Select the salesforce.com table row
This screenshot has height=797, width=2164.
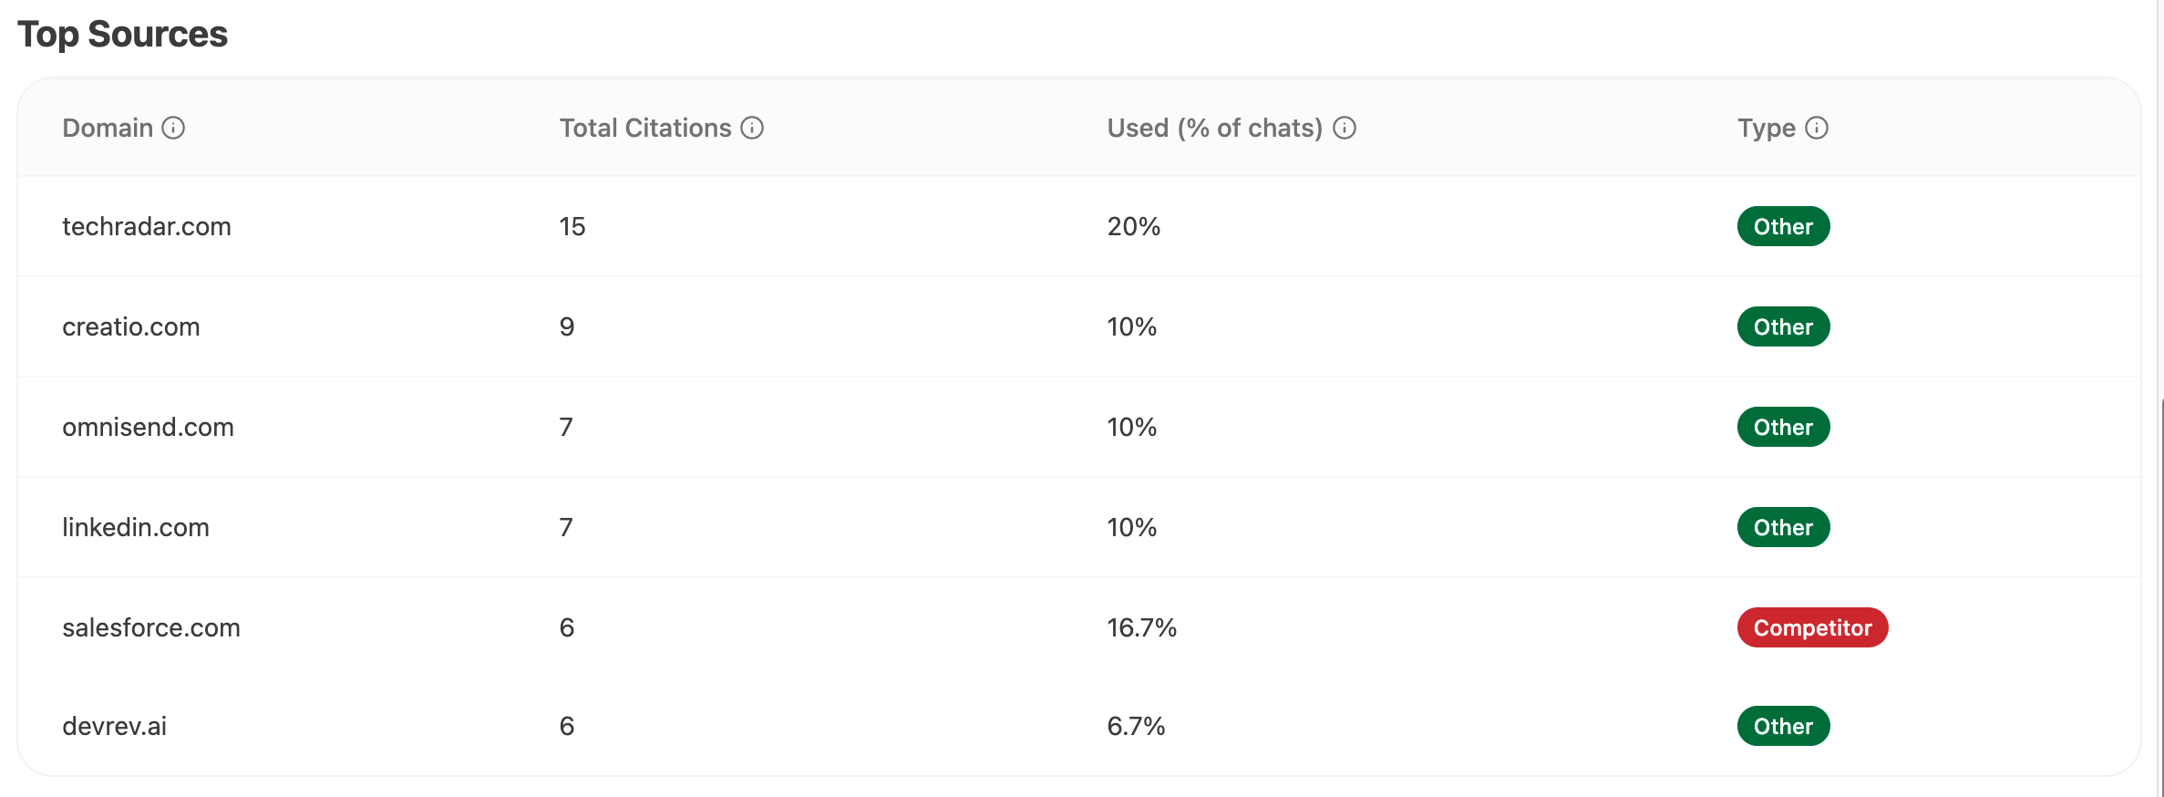[912, 627]
